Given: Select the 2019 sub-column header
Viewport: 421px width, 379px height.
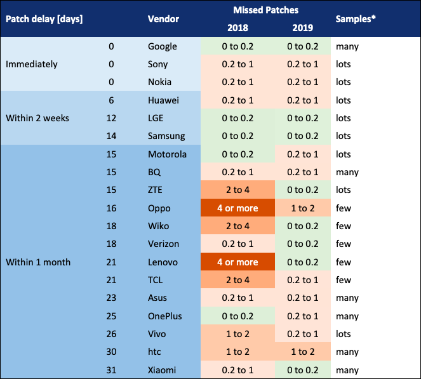Looking at the screenshot, I should [x=302, y=28].
